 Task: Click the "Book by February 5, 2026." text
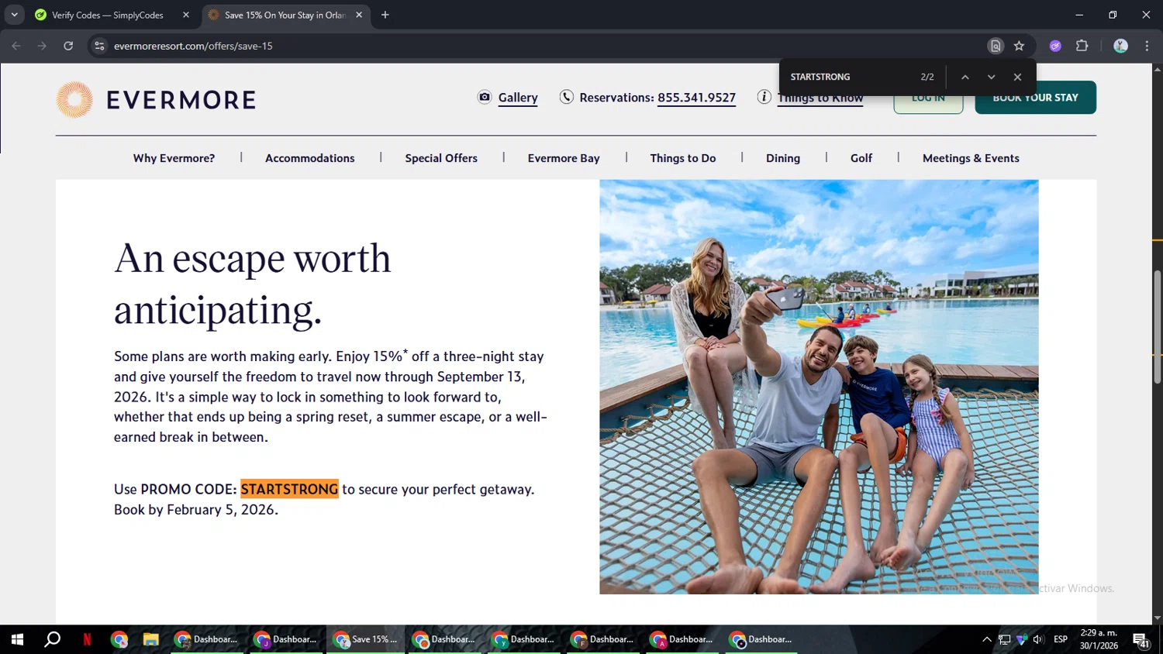click(x=196, y=509)
